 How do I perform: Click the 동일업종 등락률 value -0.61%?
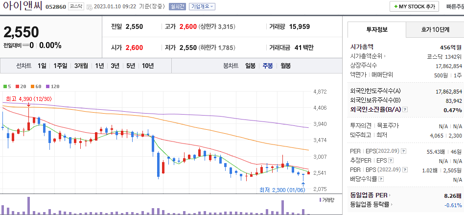pos(453,205)
